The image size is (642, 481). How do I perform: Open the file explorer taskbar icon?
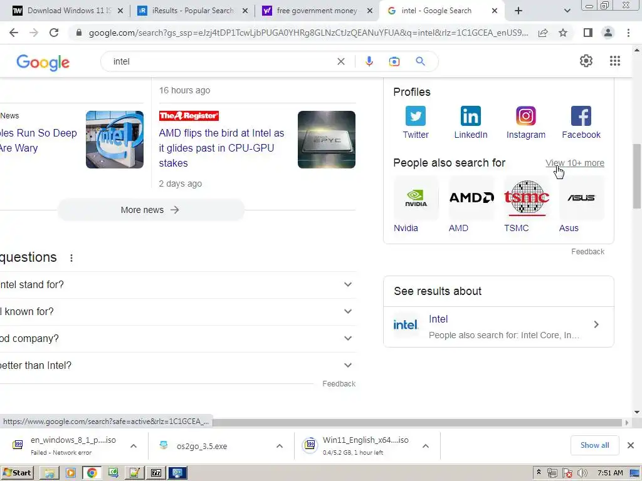49,473
